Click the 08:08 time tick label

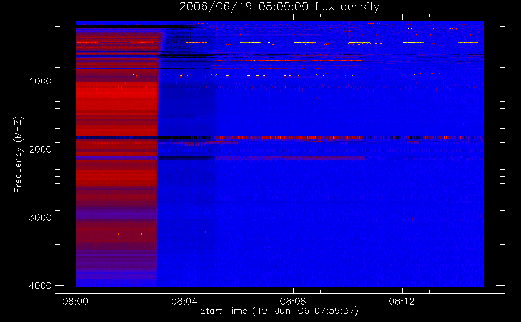(293, 302)
